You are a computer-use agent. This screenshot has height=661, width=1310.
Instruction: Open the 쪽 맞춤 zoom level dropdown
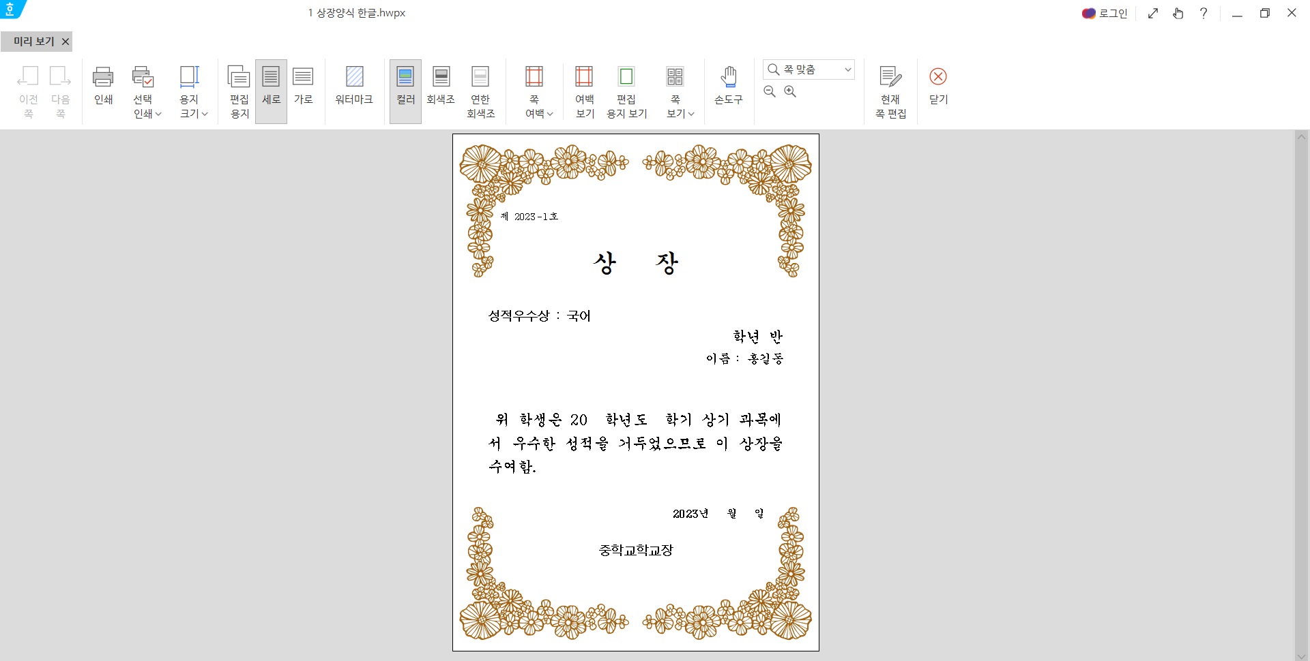pos(847,69)
